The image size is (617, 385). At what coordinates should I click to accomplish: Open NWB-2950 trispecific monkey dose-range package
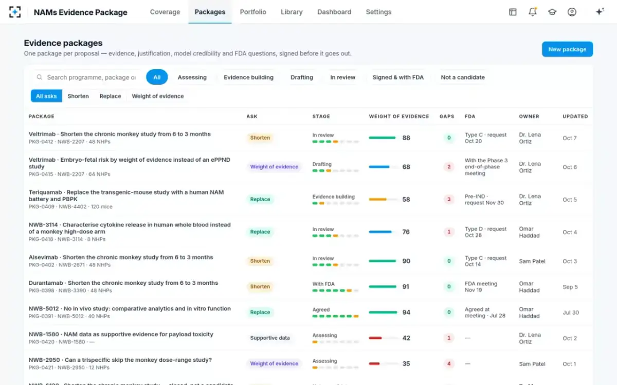120,360
